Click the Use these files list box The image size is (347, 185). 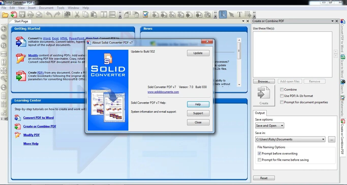[x=293, y=54]
